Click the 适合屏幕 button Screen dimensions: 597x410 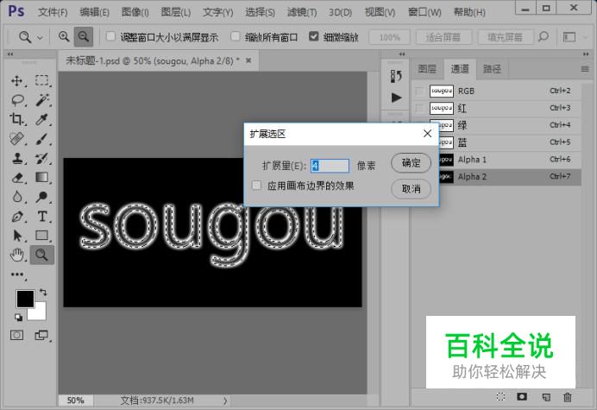[443, 37]
